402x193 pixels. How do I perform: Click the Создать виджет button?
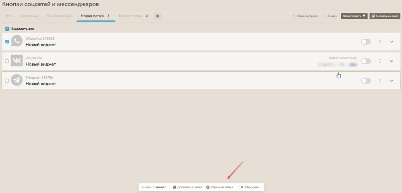[384, 16]
